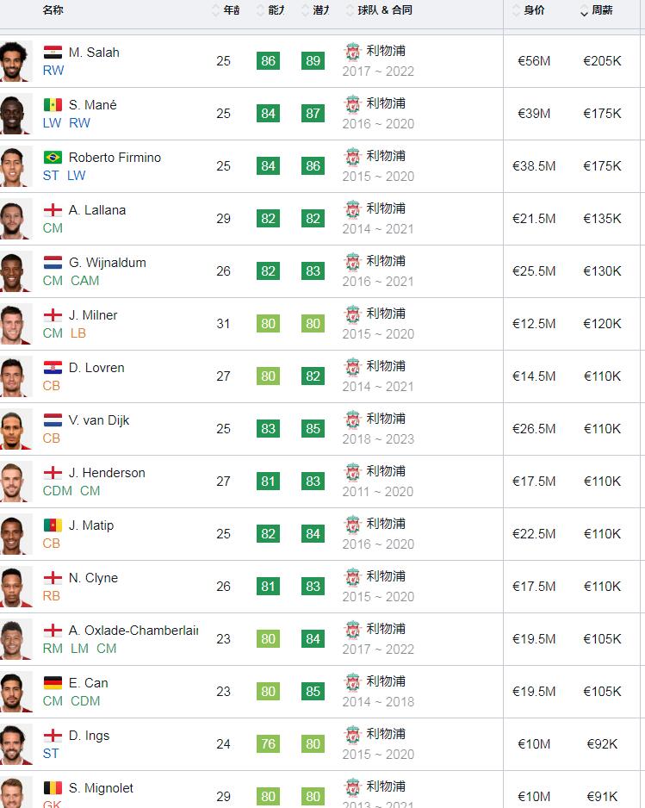Click the Egypt flag icon beside M. Salah
Image resolution: width=645 pixels, height=808 pixels.
[53, 52]
